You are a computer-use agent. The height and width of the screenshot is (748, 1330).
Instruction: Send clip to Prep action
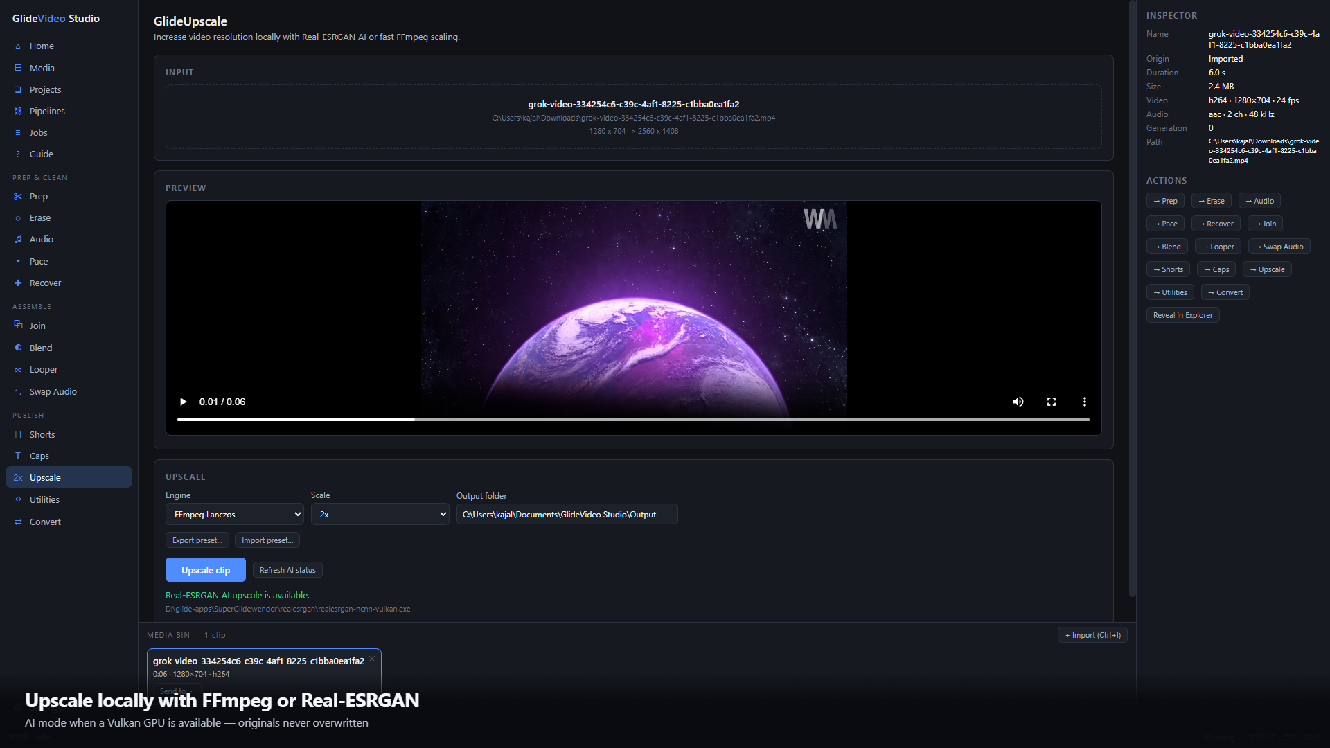click(x=1165, y=201)
